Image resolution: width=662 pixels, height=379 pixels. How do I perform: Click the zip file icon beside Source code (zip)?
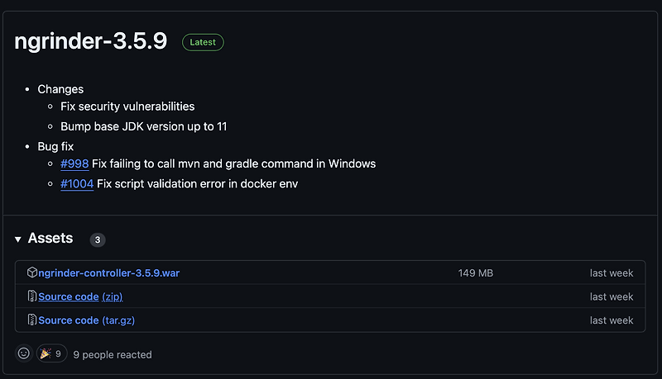(x=32, y=296)
